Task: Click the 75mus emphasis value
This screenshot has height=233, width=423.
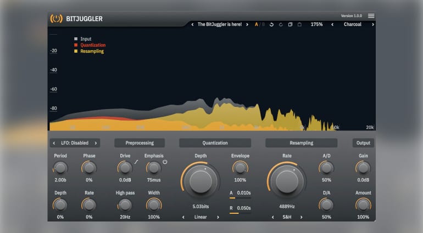Action: pyautogui.click(x=154, y=180)
